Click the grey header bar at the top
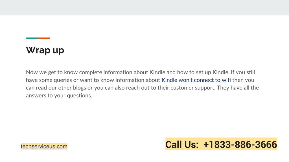 point(144,8)
